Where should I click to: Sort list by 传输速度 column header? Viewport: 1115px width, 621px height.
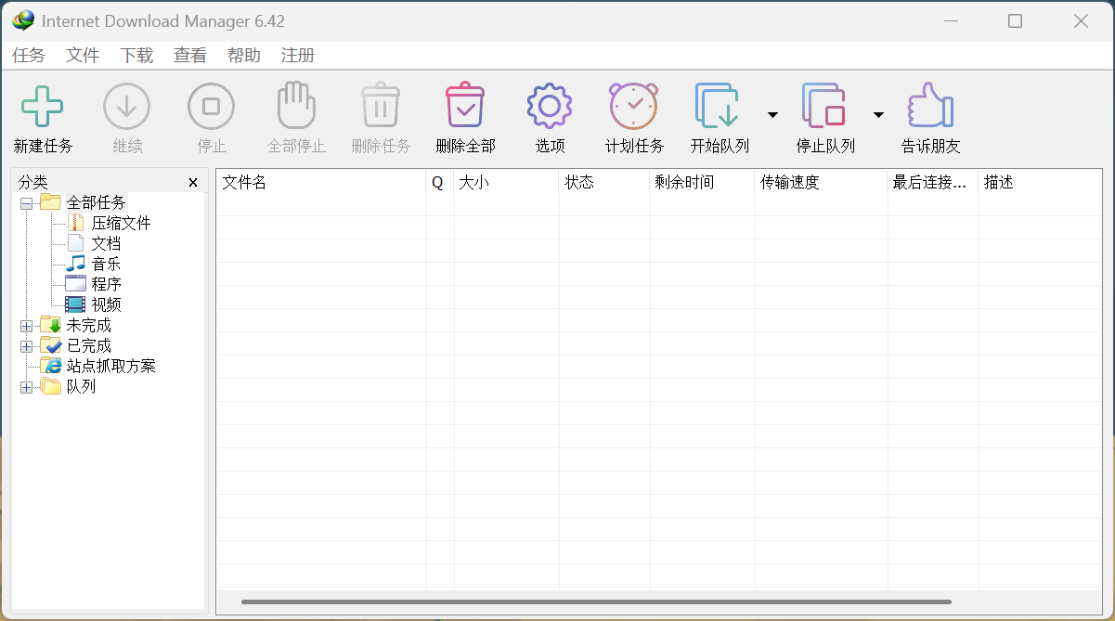point(820,183)
